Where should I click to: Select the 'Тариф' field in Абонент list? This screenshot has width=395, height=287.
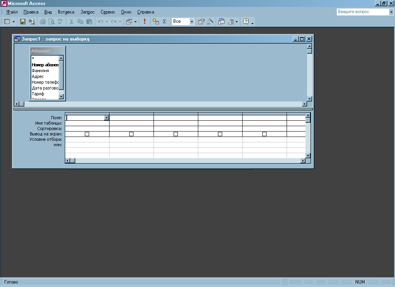point(45,94)
